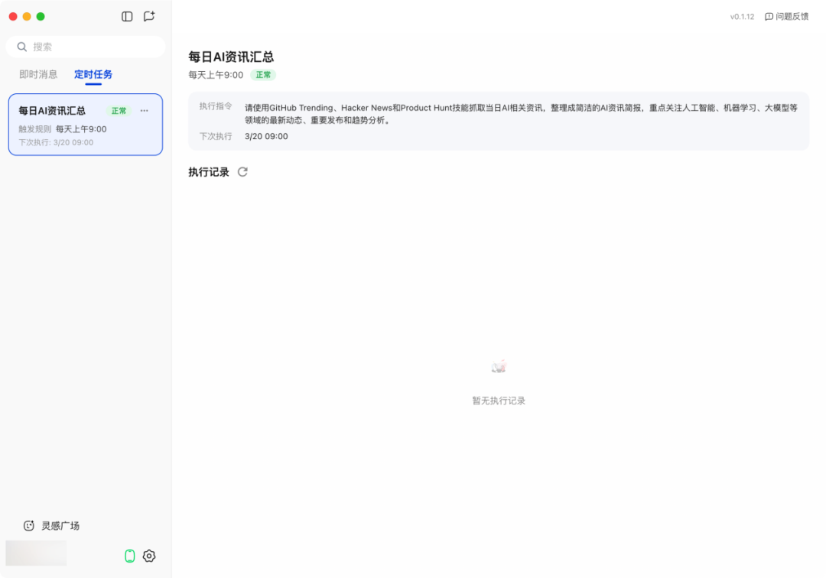Start a new chat with plus icon

149,16
